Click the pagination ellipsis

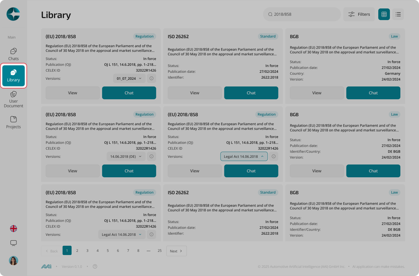(148, 251)
